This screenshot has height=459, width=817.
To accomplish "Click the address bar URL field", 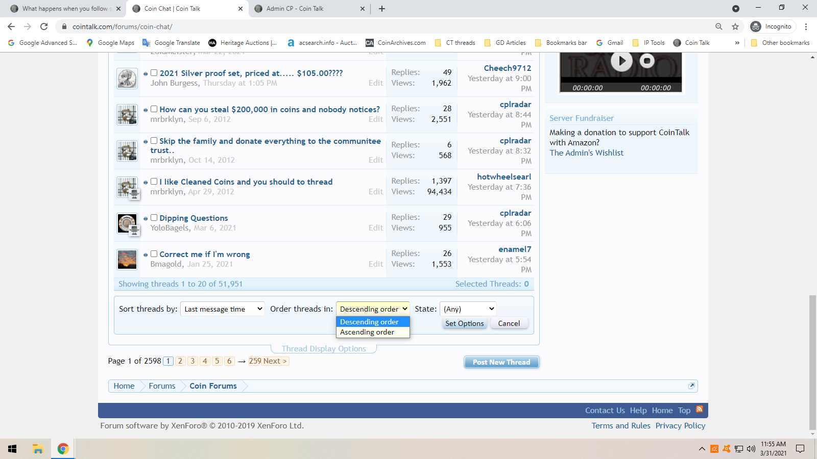I will point(383,27).
